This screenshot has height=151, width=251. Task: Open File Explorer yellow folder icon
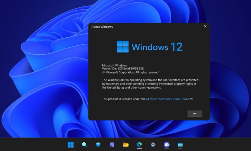click(x=126, y=145)
